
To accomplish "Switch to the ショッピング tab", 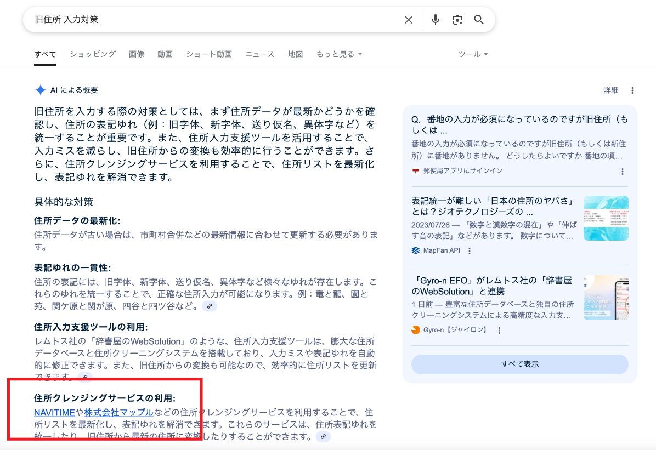I will click(93, 54).
